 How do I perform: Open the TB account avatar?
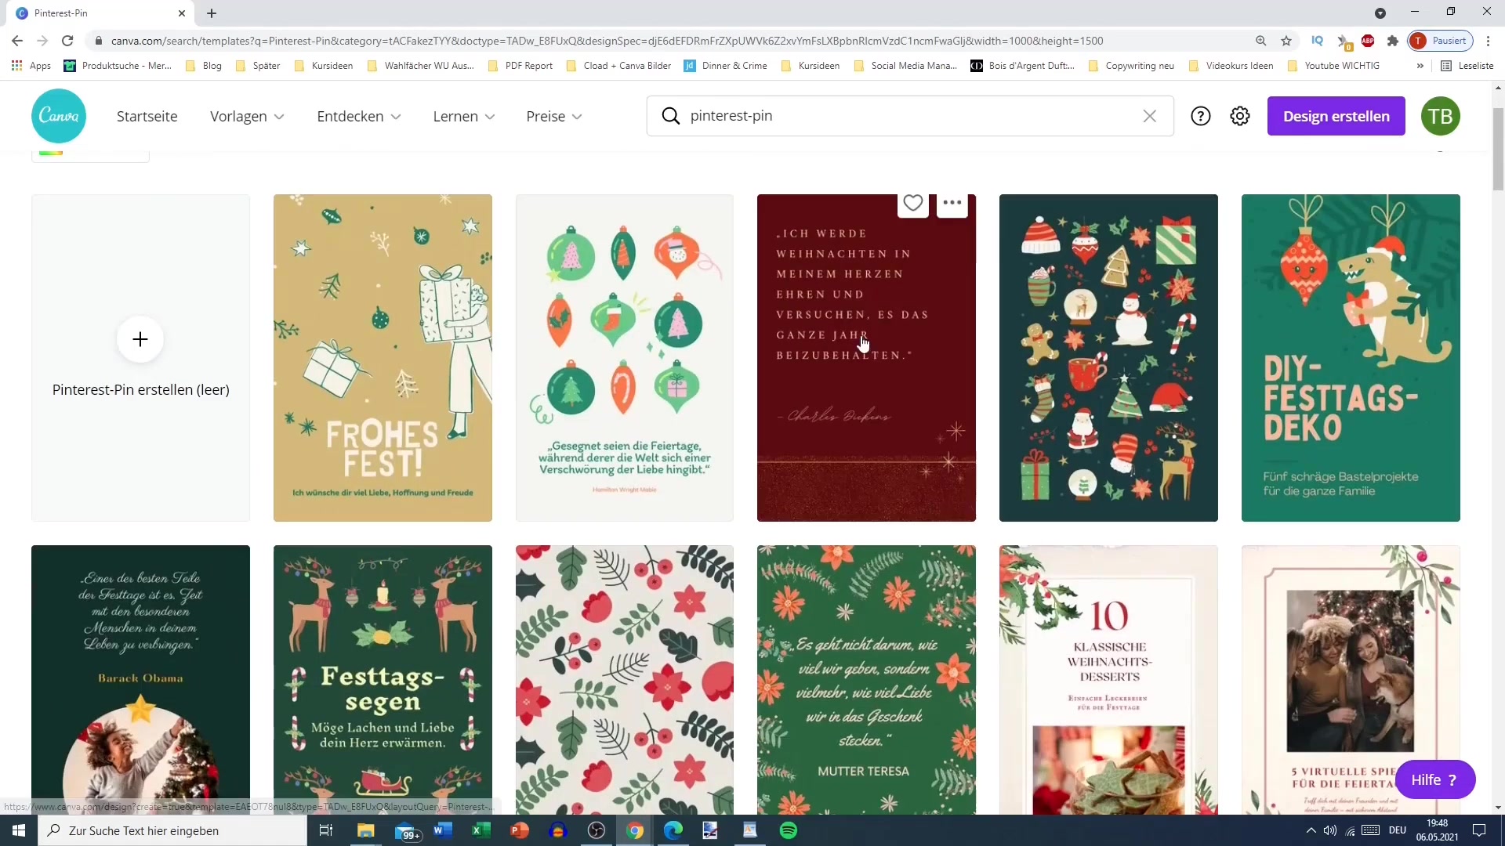(x=1440, y=116)
